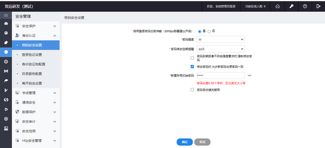Open the key password icon

pyautogui.click(x=291, y=6)
